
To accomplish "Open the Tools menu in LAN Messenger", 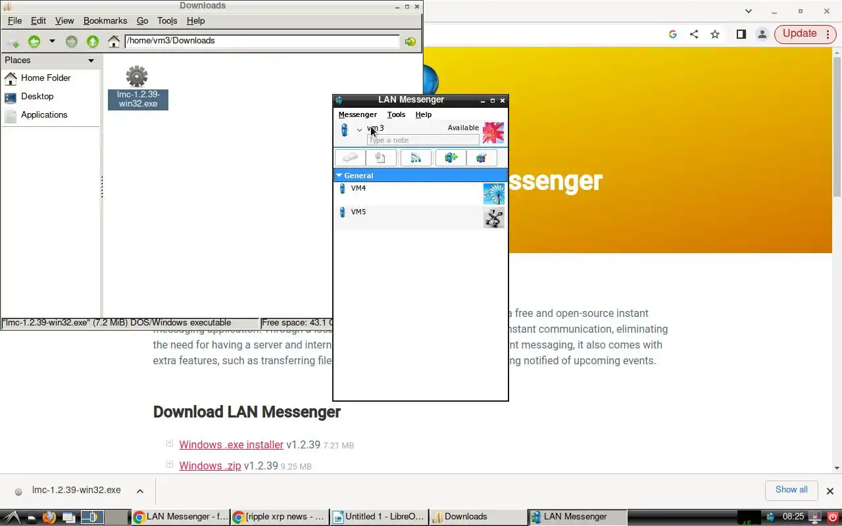I will [x=396, y=114].
